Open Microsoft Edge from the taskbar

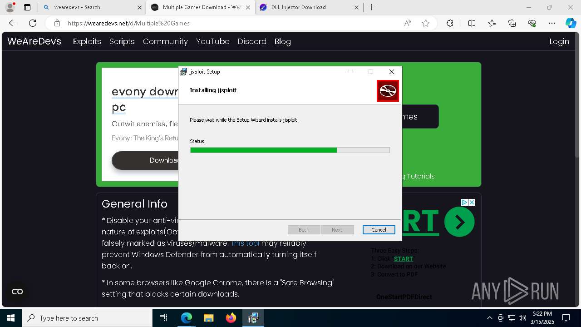[187, 318]
